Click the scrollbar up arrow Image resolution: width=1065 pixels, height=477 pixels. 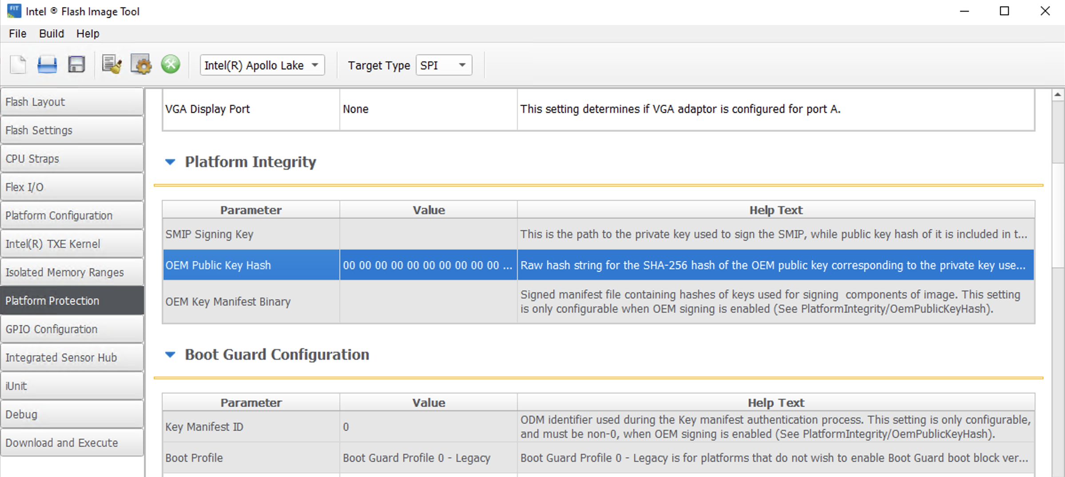1058,95
